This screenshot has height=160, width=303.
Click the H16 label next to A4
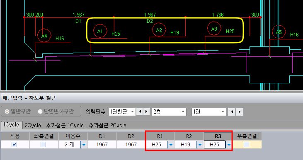60,39
